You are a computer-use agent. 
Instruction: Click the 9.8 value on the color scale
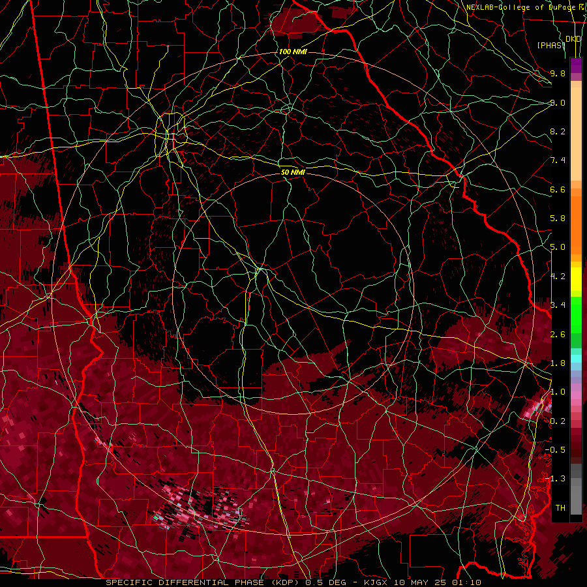click(x=558, y=73)
